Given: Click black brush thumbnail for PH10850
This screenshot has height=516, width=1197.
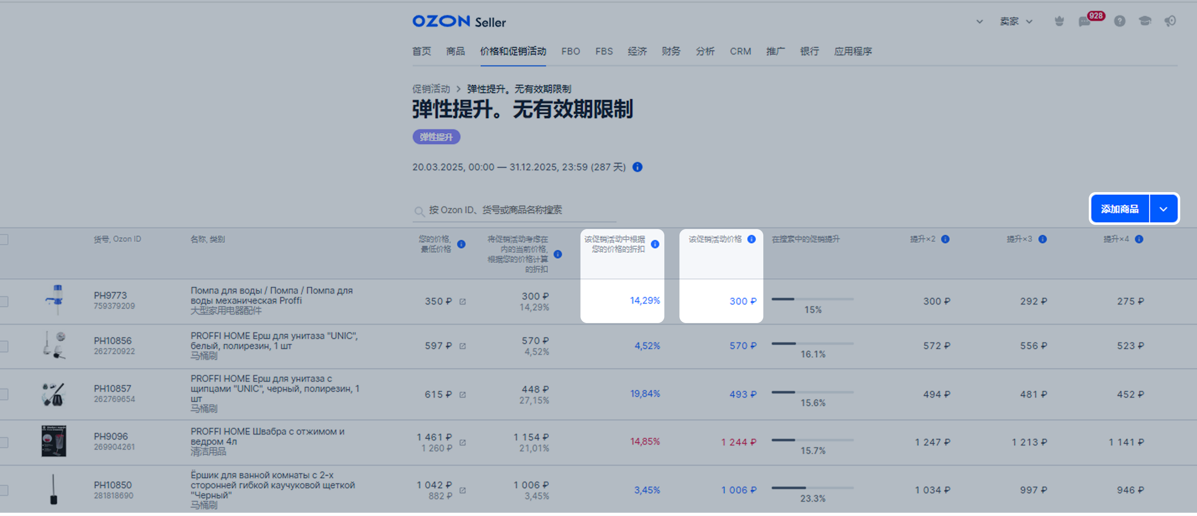Looking at the screenshot, I should tap(53, 490).
